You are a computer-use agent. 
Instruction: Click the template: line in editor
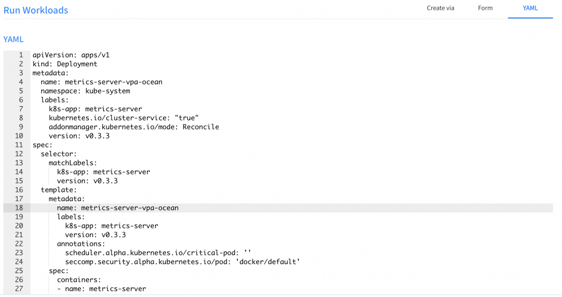[x=59, y=190]
